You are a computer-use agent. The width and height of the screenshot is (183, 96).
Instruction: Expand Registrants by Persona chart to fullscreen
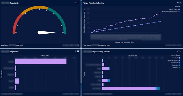[x=181, y=51]
